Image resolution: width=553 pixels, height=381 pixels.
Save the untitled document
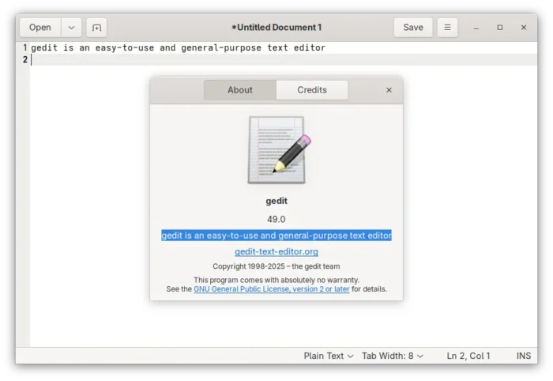(x=413, y=28)
